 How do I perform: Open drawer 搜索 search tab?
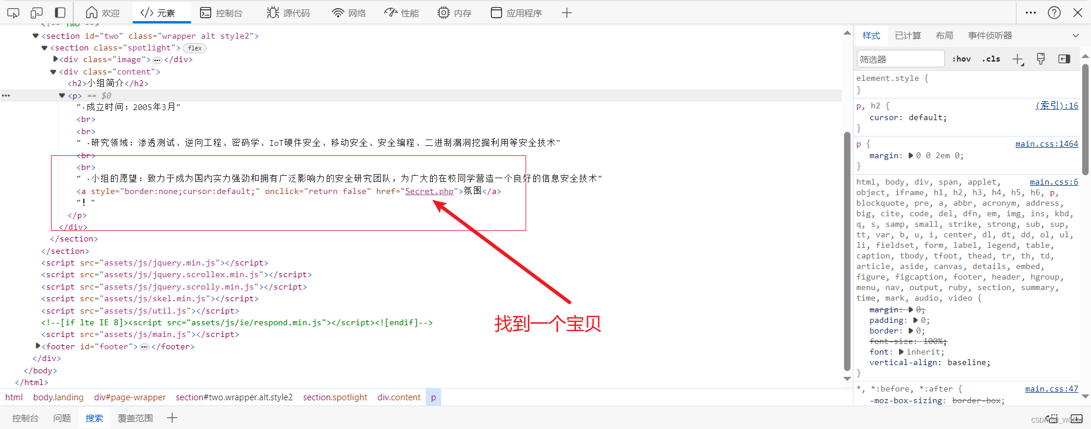[x=94, y=418]
